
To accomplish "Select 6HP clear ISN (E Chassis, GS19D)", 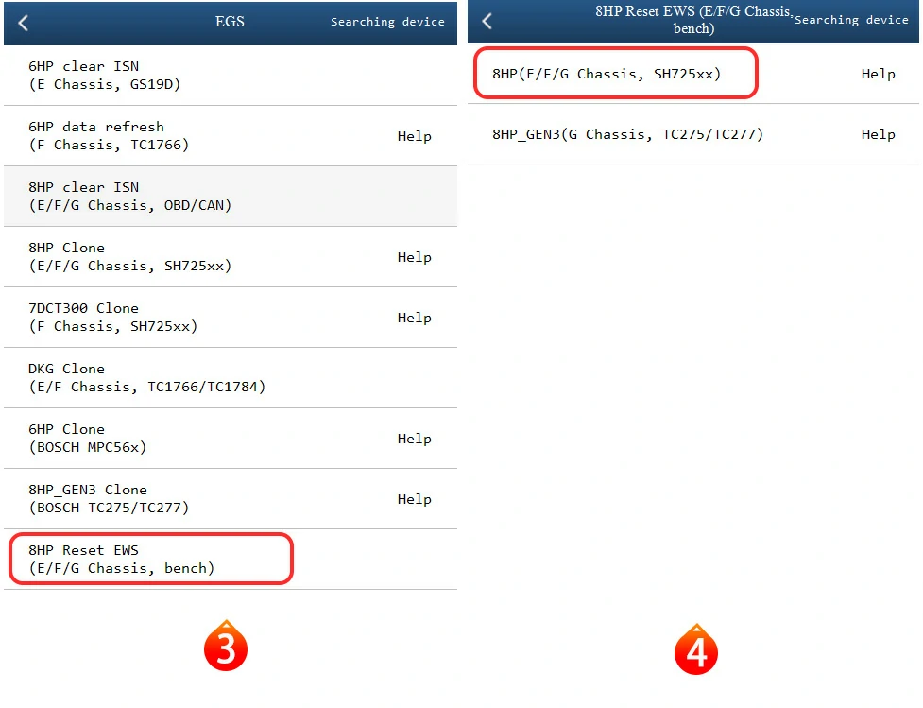I will tap(104, 76).
